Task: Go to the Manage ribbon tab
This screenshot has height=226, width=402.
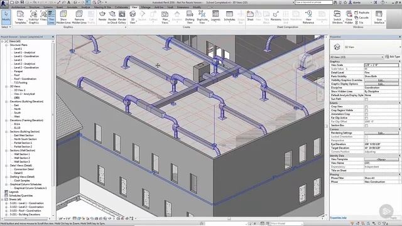Action: pyautogui.click(x=146, y=8)
